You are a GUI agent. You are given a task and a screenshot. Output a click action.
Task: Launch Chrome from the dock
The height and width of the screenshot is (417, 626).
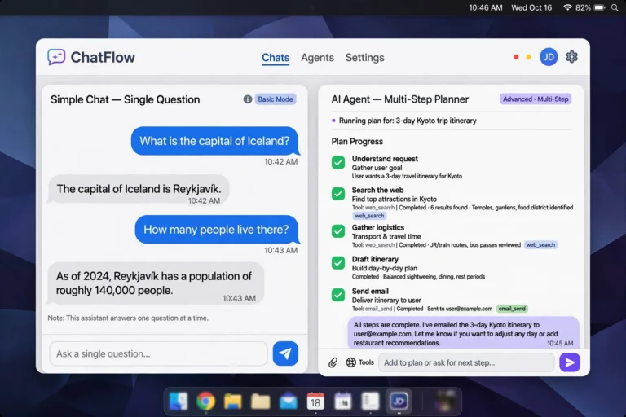pos(205,401)
